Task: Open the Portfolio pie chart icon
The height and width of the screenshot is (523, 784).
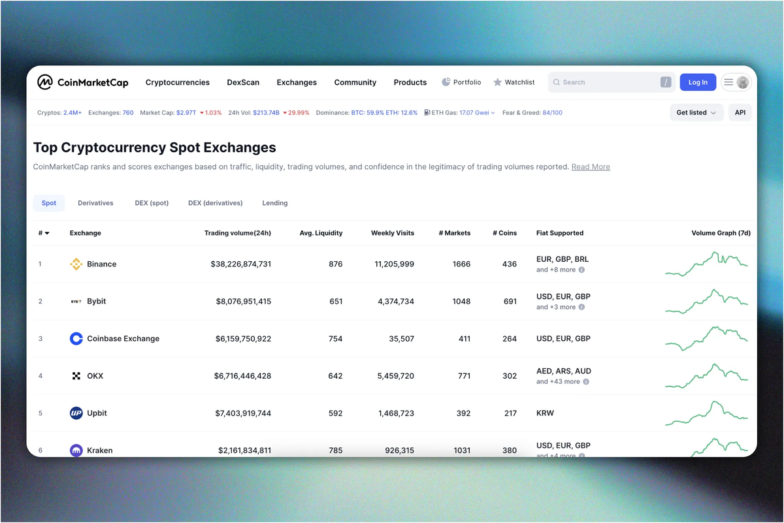Action: click(x=446, y=82)
